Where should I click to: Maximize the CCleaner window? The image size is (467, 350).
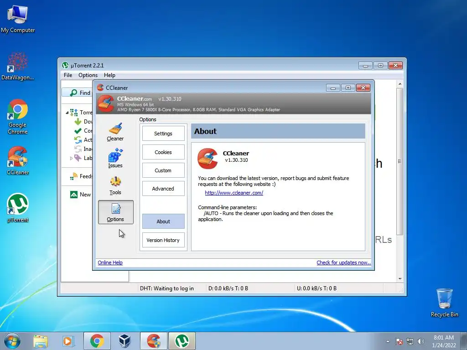point(348,88)
